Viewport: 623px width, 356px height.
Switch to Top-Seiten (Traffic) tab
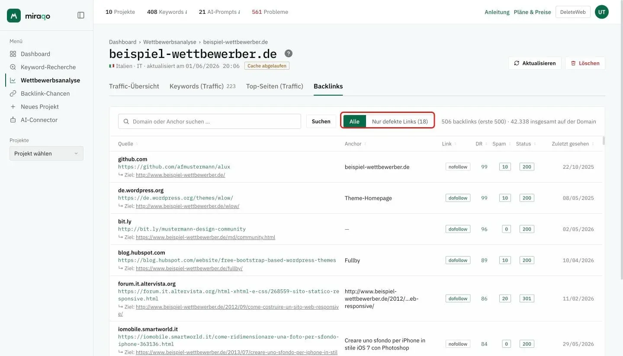click(275, 87)
